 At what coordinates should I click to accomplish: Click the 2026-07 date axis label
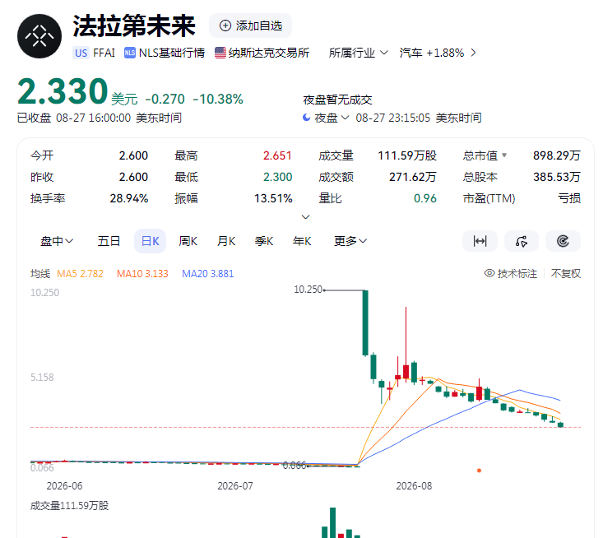pos(235,485)
